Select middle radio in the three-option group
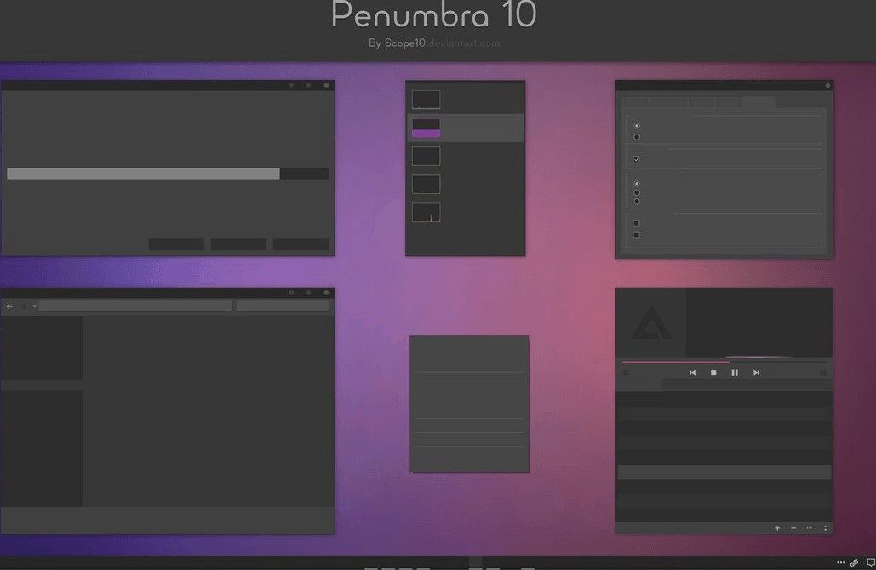 (x=636, y=192)
